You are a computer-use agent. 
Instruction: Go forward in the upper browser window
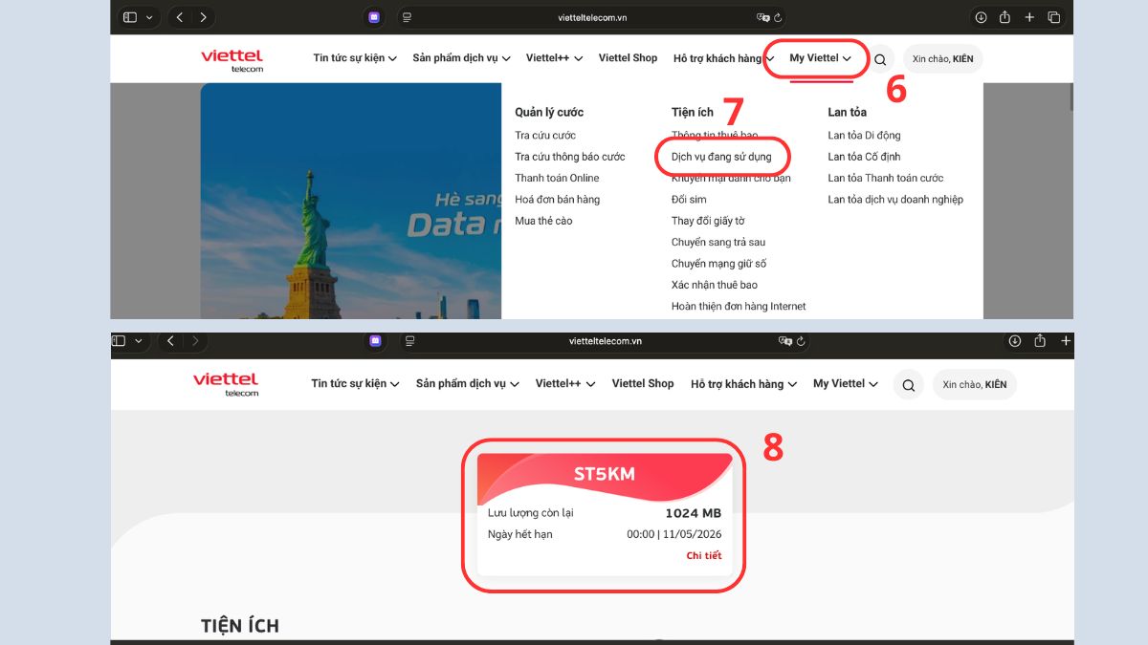203,17
